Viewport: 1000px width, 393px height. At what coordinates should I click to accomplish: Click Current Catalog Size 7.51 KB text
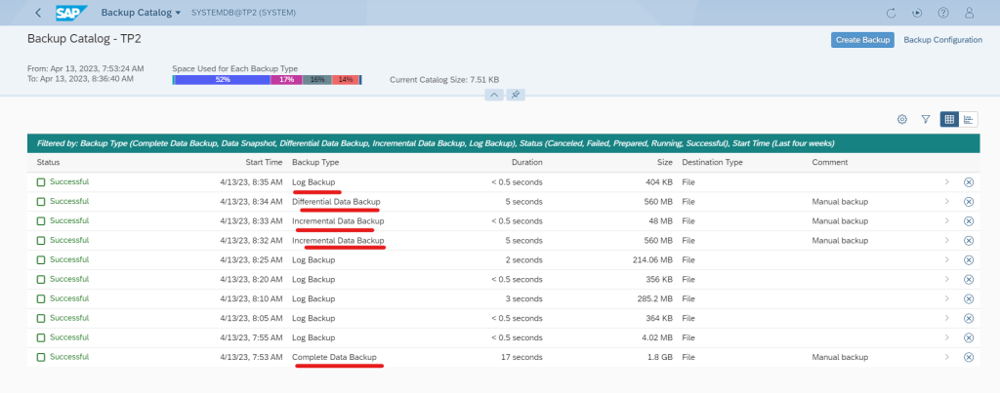444,80
